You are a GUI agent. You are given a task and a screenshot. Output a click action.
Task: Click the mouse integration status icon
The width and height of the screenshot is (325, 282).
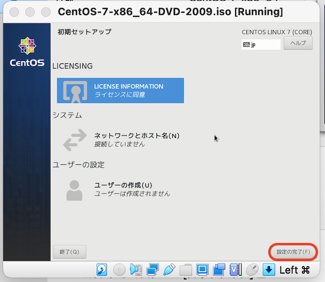(252, 270)
